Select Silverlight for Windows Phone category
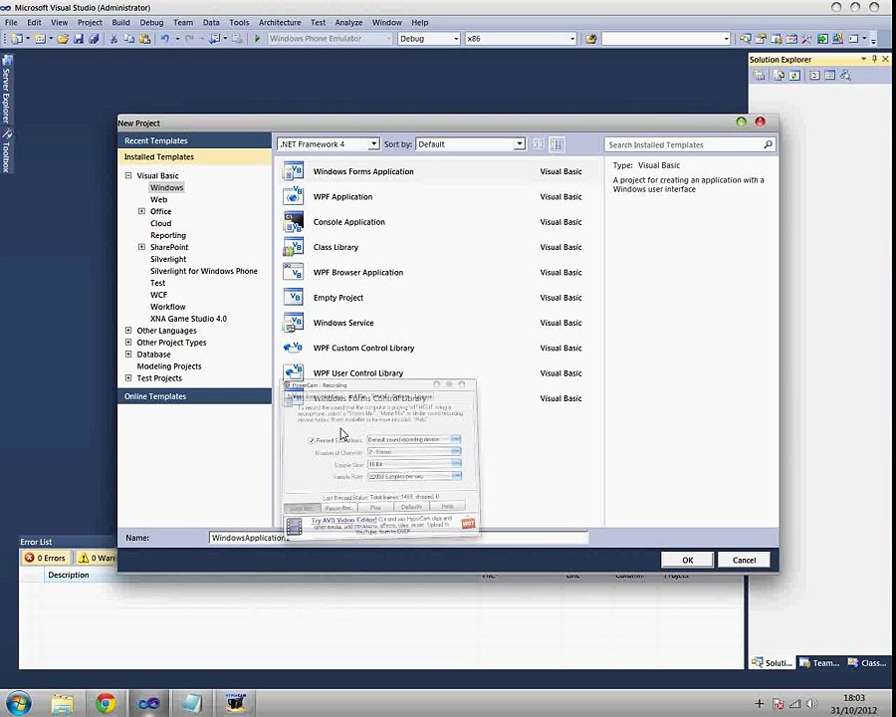896x717 pixels. [x=204, y=271]
